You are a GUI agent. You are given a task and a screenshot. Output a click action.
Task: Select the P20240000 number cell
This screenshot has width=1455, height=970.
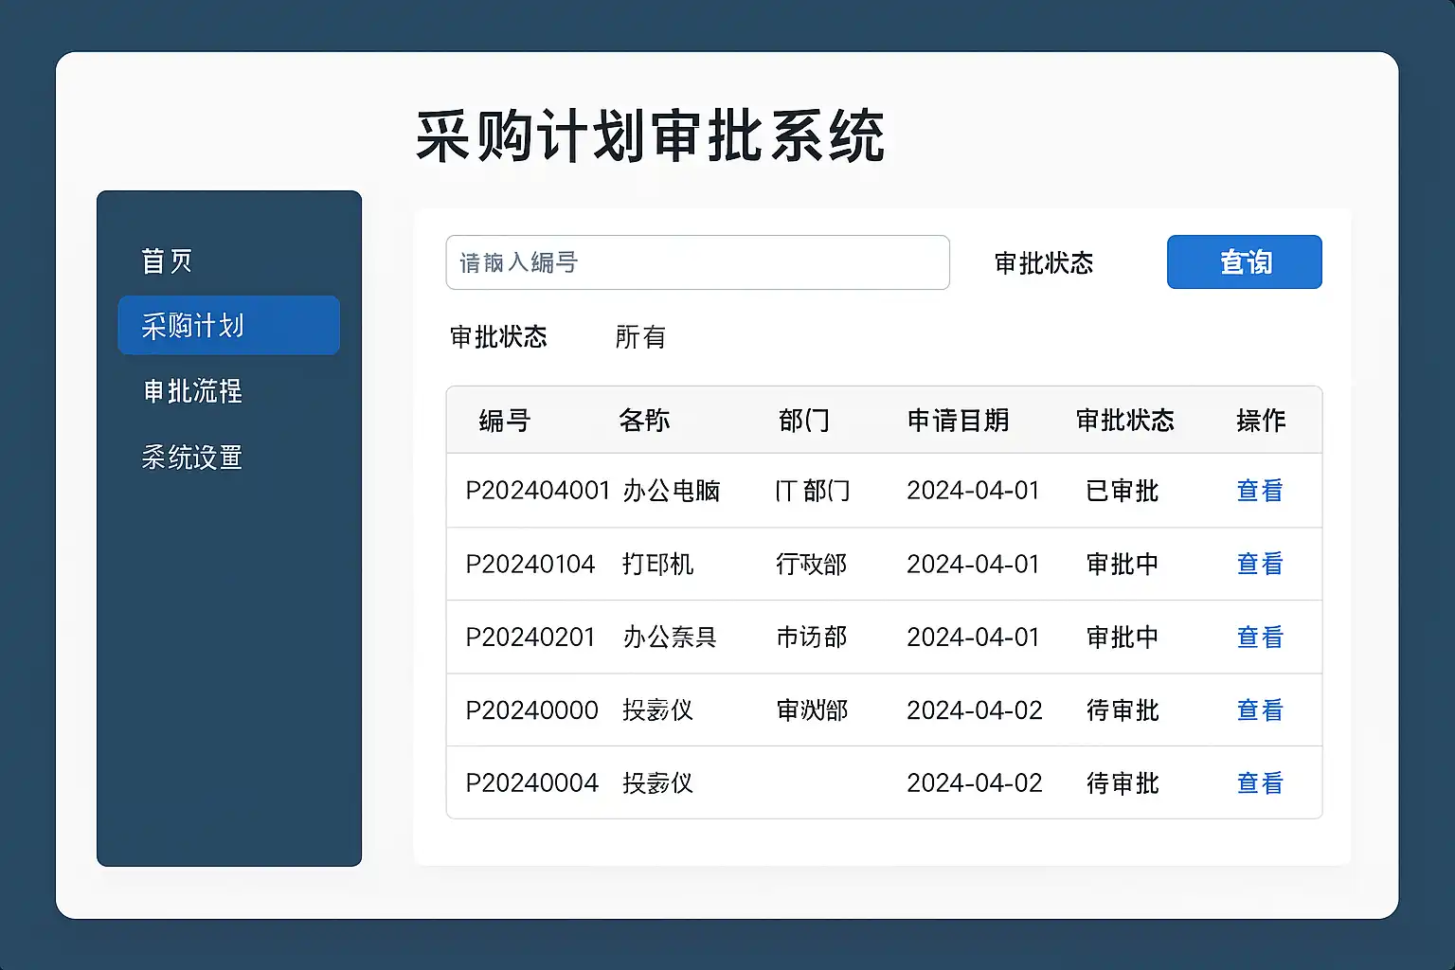click(531, 710)
